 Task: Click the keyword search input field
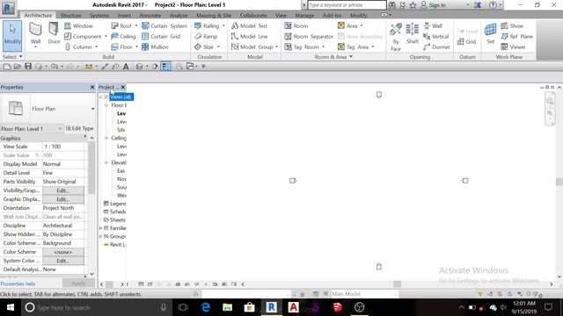(347, 5)
